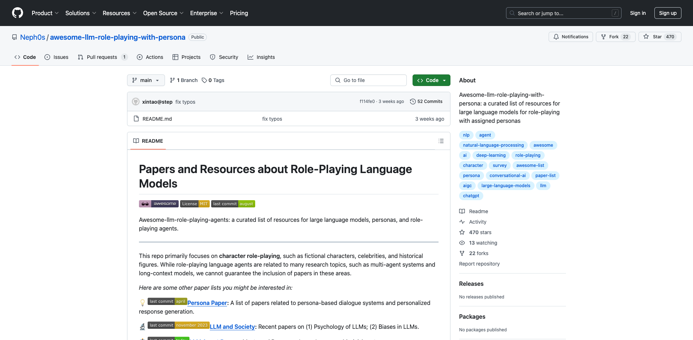This screenshot has height=340, width=693.
Task: Click the last commit august badge
Action: point(233,204)
